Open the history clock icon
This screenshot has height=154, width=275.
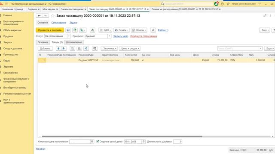coord(222,4)
